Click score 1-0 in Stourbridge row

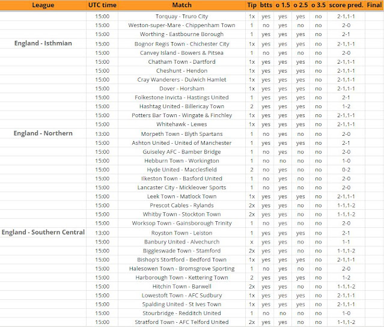346,313
